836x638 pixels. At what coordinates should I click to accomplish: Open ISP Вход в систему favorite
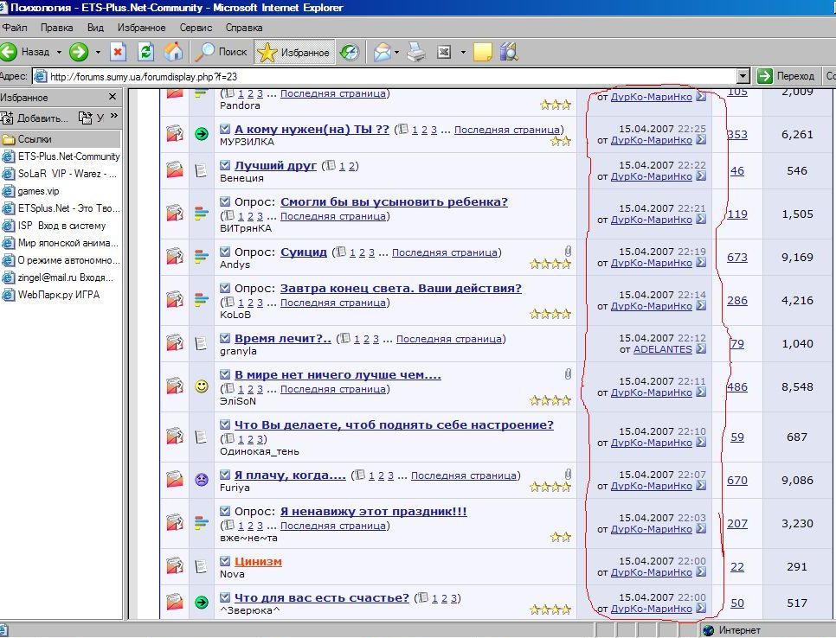click(x=54, y=226)
